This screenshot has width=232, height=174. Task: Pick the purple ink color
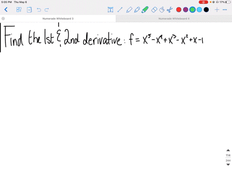186,10
